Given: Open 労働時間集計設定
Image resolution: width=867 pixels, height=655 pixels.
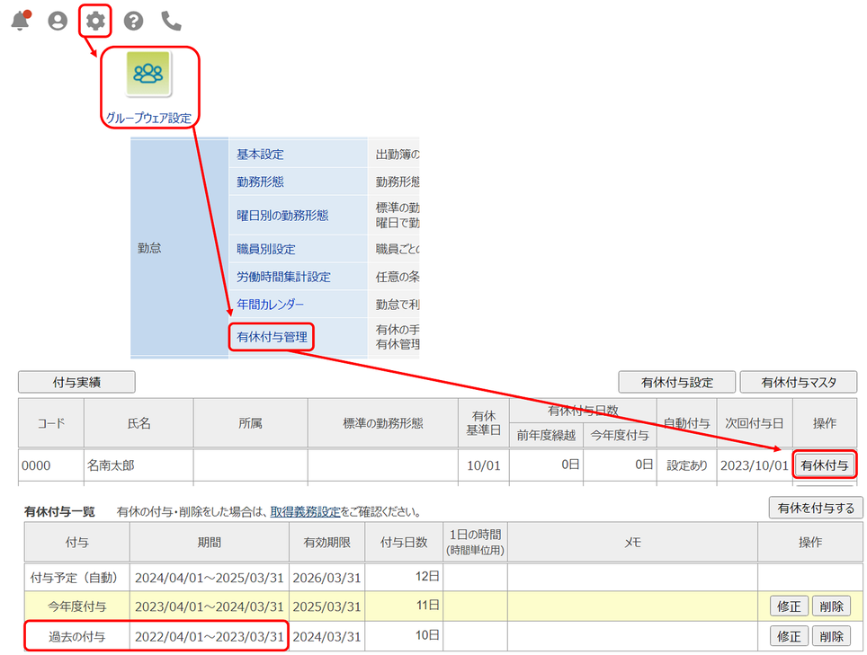Looking at the screenshot, I should pos(283,277).
